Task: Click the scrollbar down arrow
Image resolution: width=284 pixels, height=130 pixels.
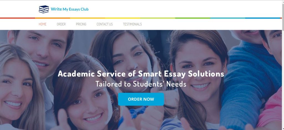Action: pyautogui.click(x=283, y=129)
